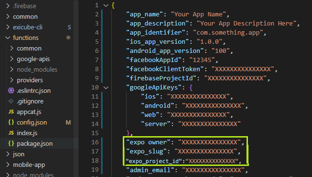Screen dimensions: 312x177
Task: Click the "Your App Name" value
Action: [198, 14]
